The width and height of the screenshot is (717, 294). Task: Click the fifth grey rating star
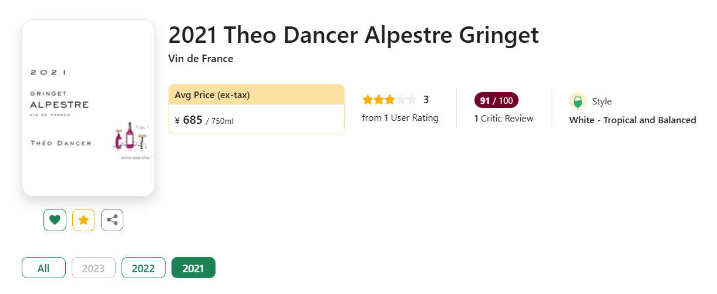point(412,100)
